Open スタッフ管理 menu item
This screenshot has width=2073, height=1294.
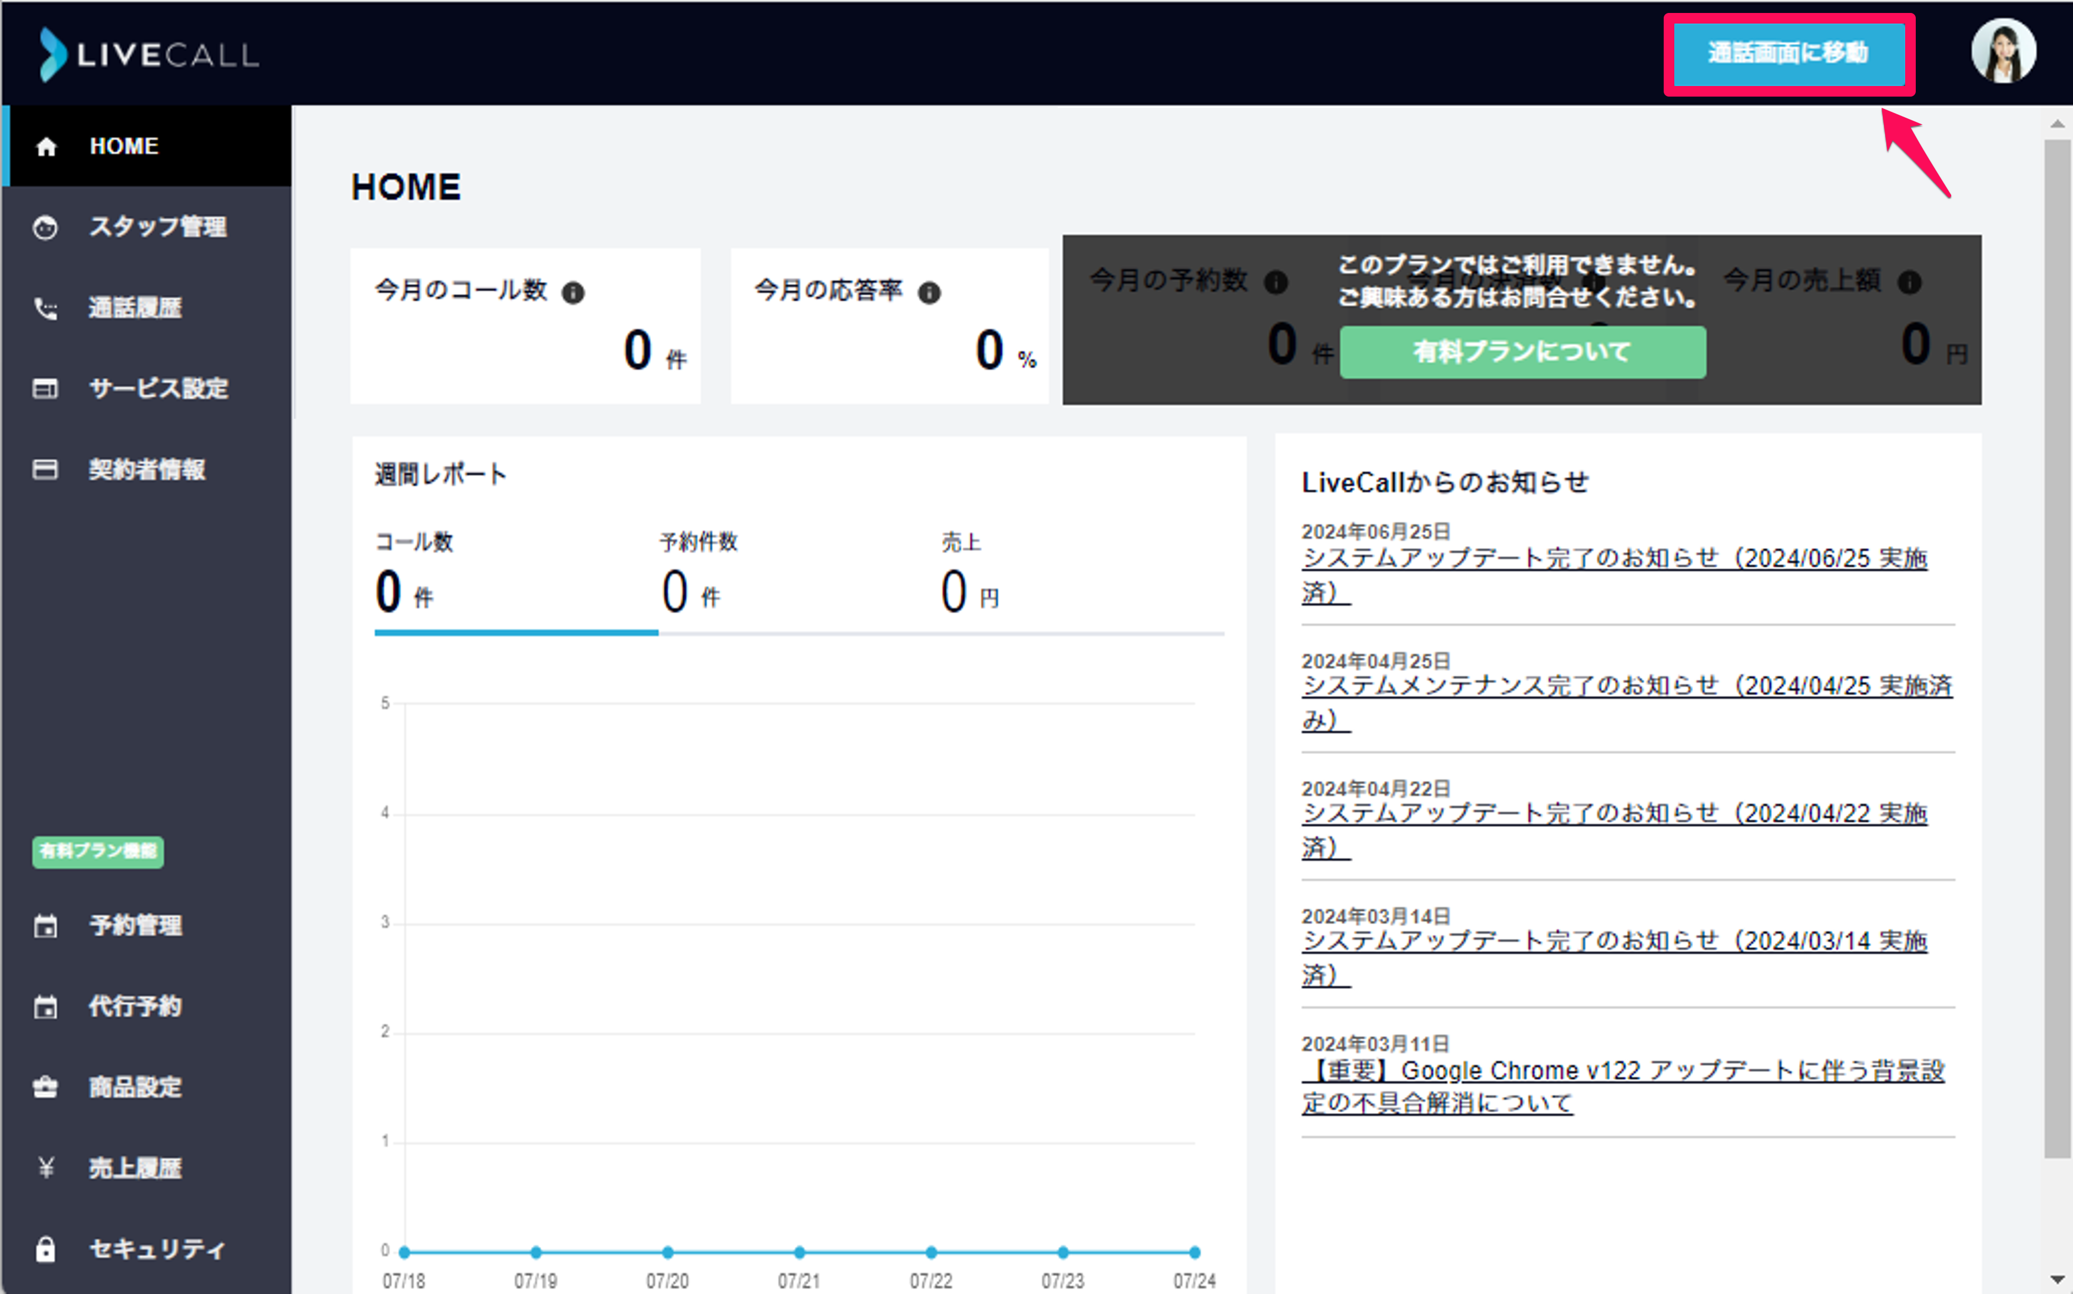tap(146, 227)
